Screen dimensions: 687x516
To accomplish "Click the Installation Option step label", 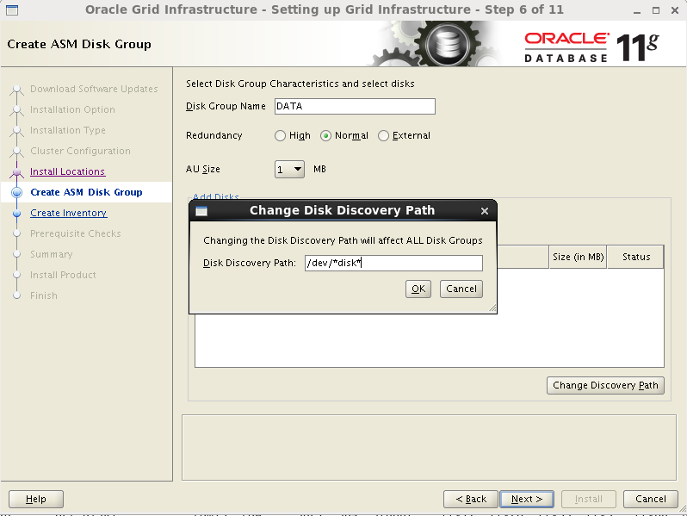I will (x=72, y=109).
